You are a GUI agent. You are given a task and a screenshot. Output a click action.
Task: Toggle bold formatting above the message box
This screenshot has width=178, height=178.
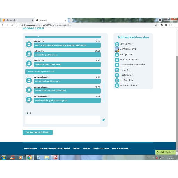tap(27, 113)
